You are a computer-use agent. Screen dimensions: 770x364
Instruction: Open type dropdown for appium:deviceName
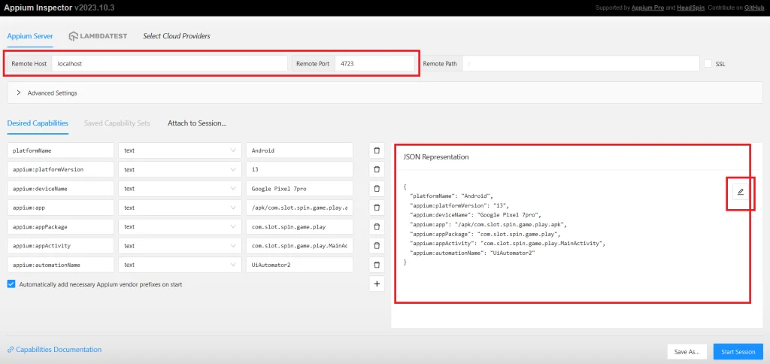(180, 189)
